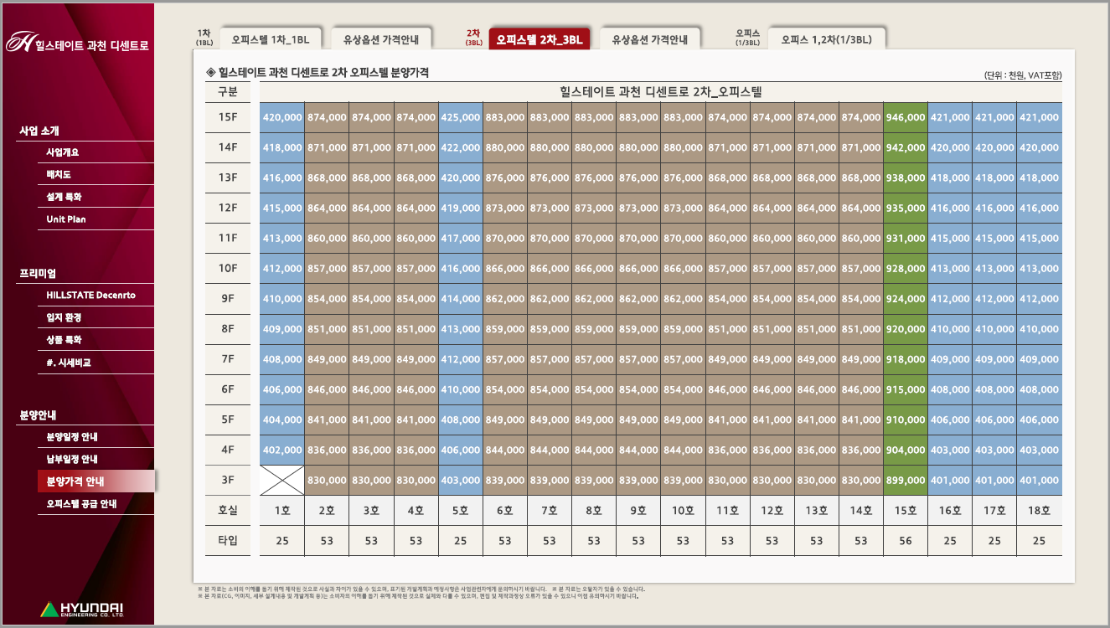Open the 오피스텔 1차_1BL tab
Image resolution: width=1110 pixels, height=628 pixels.
271,39
